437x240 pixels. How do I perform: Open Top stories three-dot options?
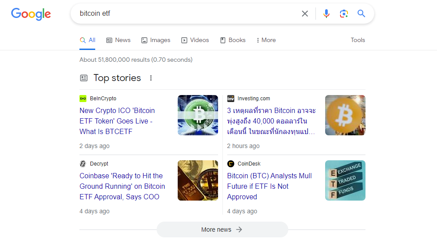click(x=151, y=78)
